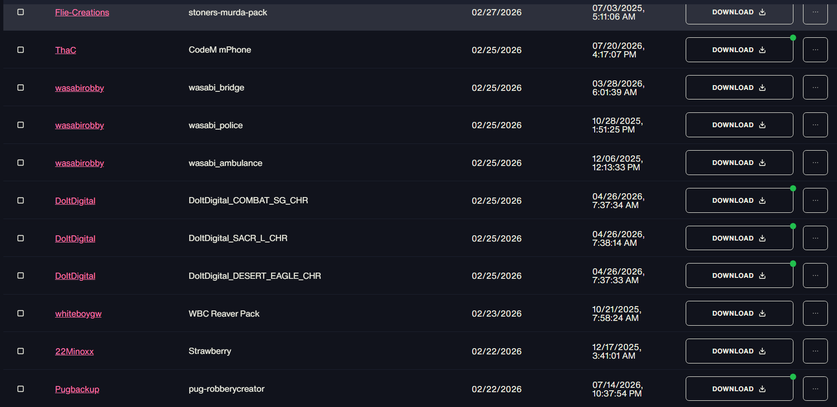The image size is (837, 407).
Task: Check the box for Strawberry asset
Action: click(21, 351)
